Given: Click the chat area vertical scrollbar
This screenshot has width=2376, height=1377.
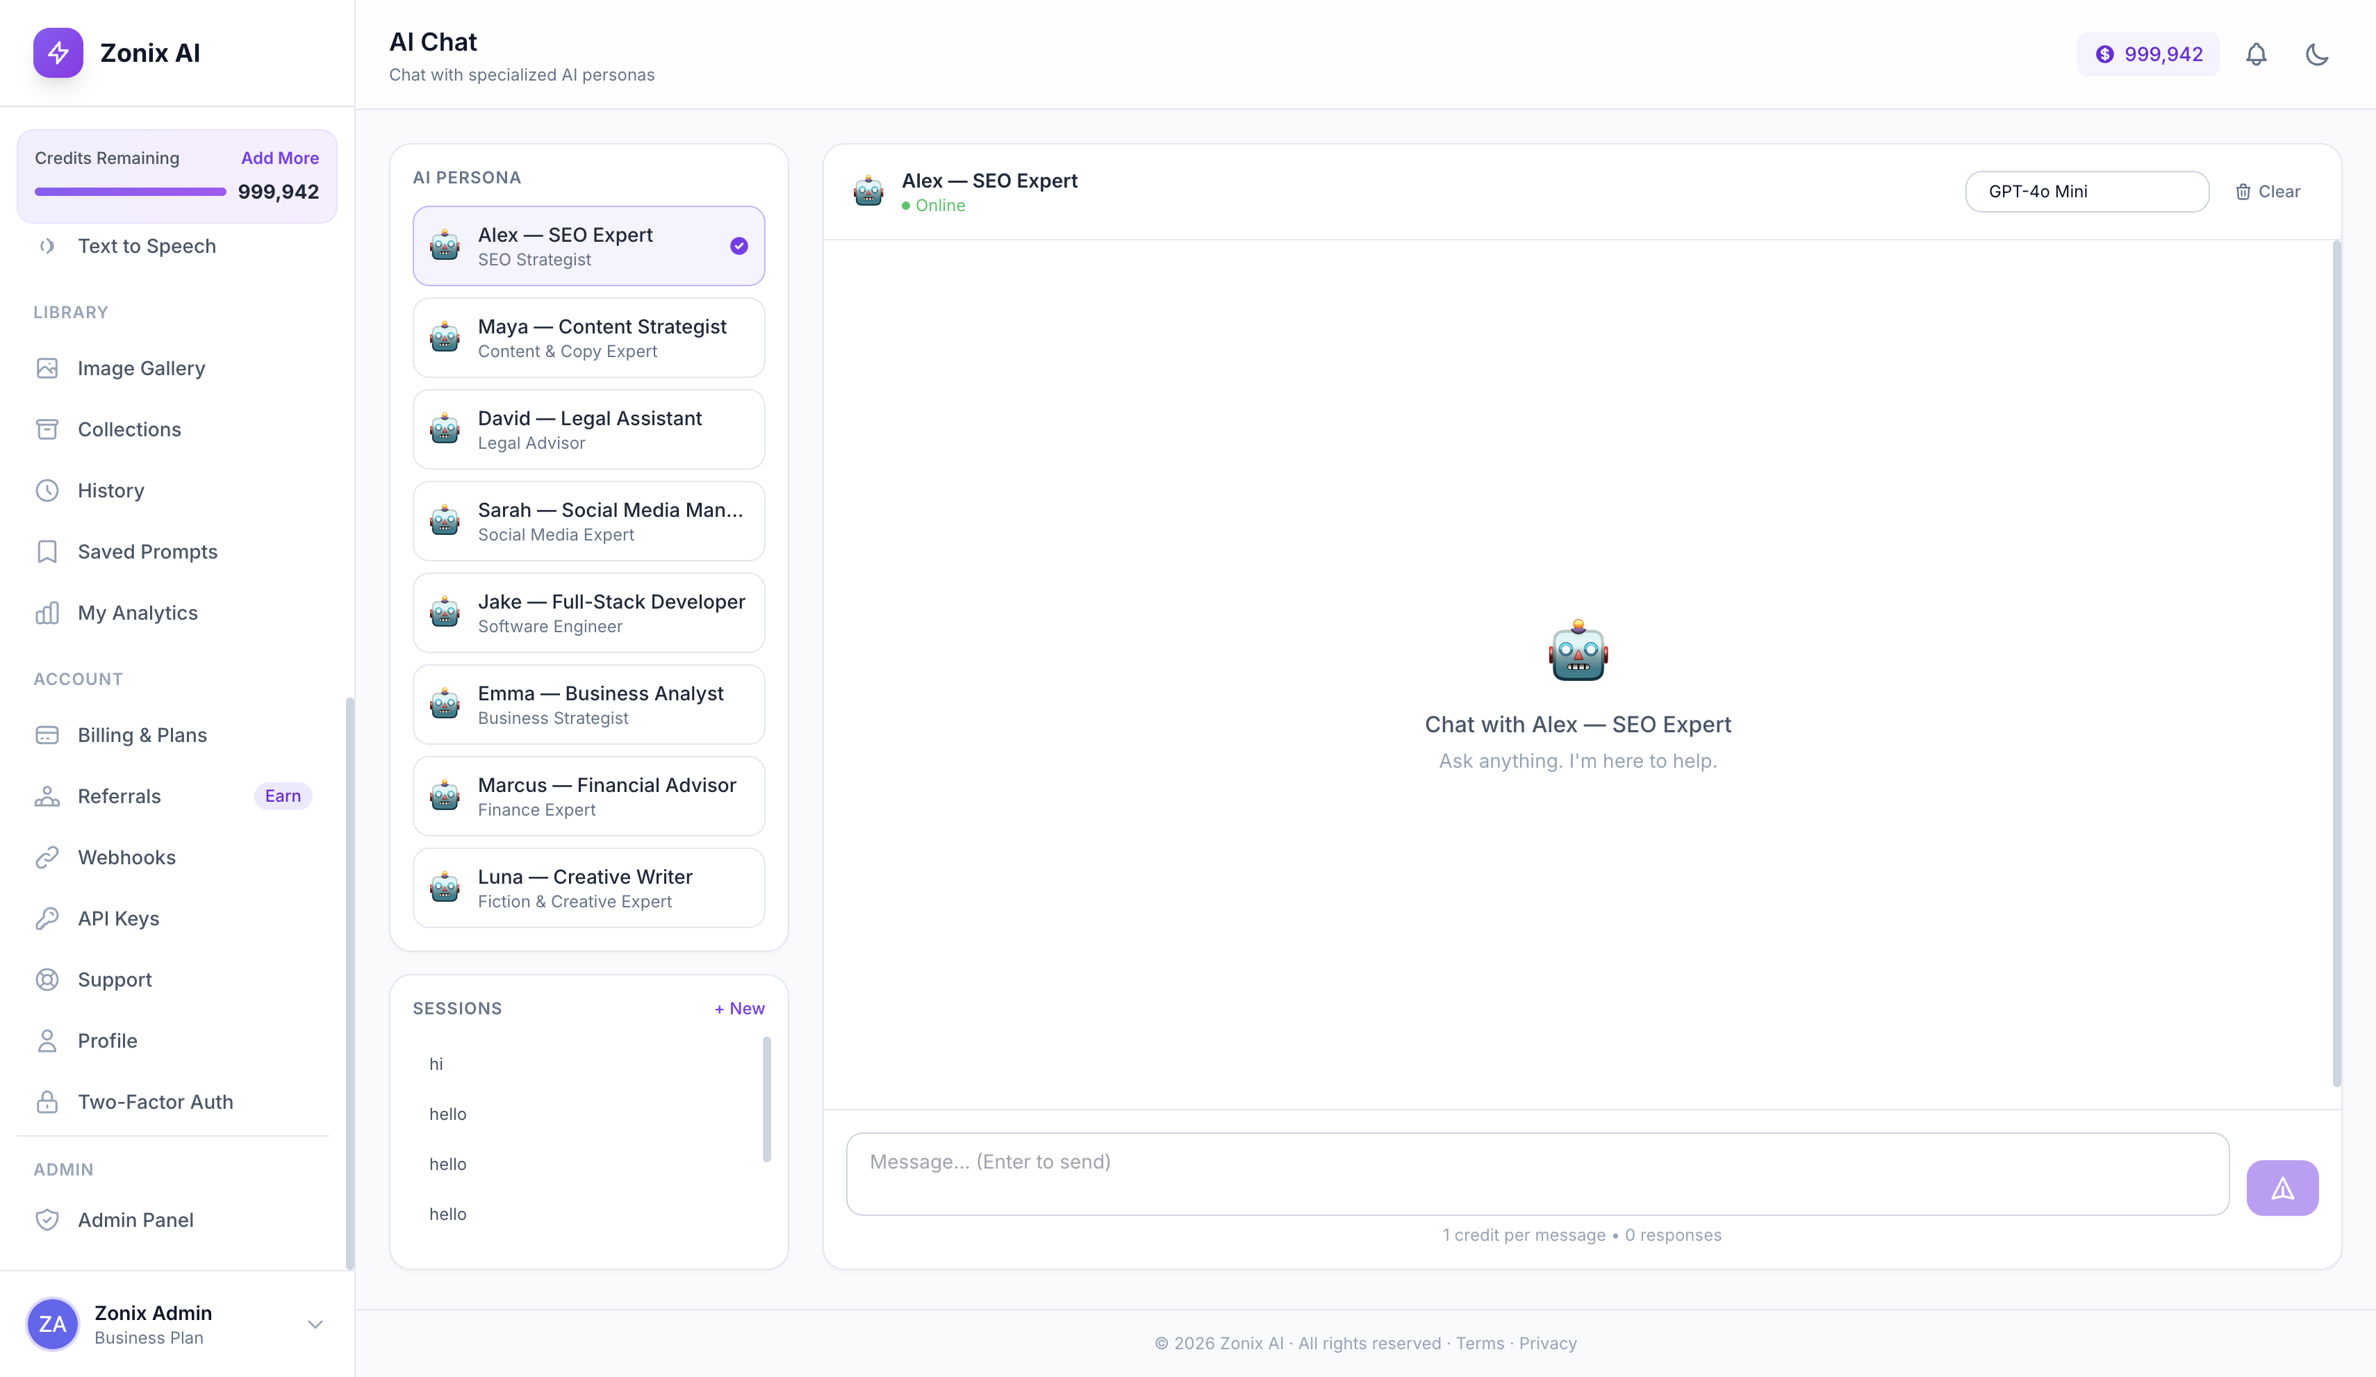Looking at the screenshot, I should pos(2336,663).
